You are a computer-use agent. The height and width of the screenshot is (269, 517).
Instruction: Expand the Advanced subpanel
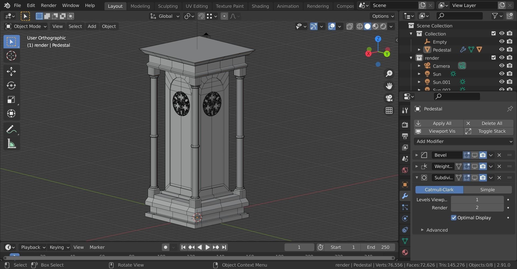pos(422,230)
